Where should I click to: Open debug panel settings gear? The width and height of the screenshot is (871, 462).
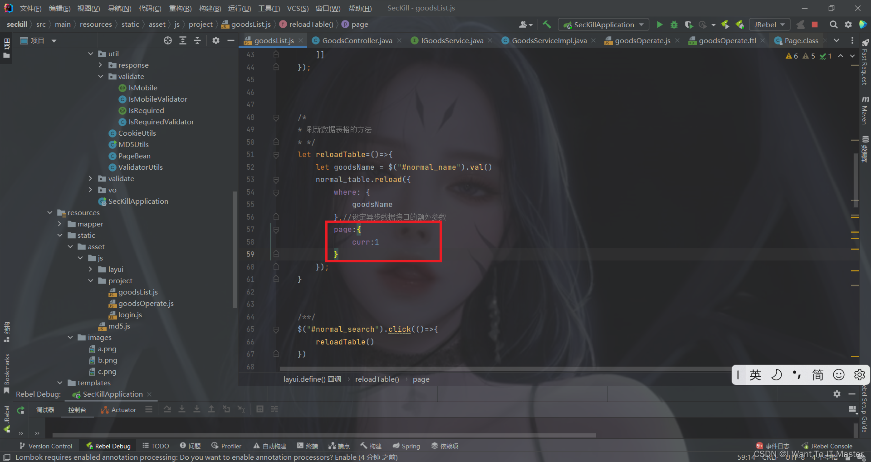click(x=837, y=394)
